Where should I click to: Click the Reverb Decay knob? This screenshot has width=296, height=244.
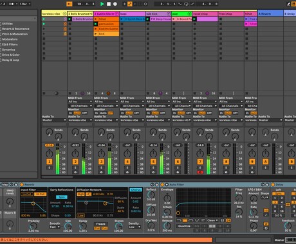[x=82, y=226]
